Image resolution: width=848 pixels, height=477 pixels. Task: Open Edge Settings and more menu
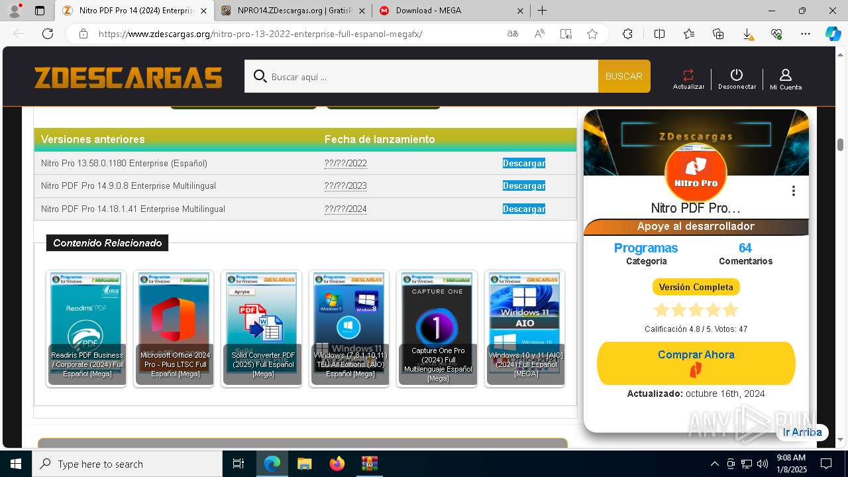coord(806,34)
